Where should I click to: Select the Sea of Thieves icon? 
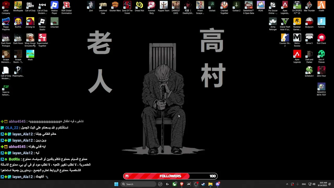(x=321, y=57)
